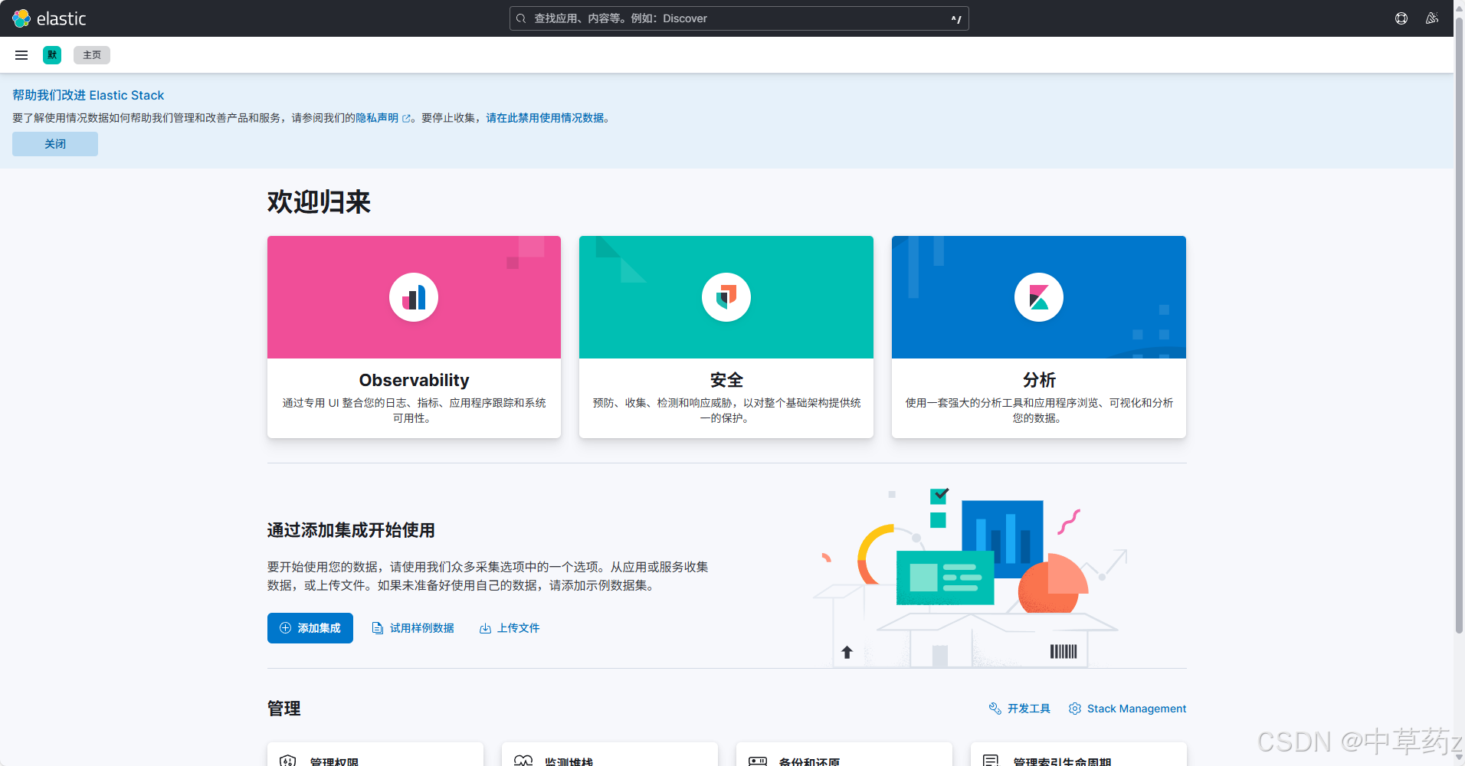The image size is (1465, 766).
Task: Open the 隐私声明 privacy link
Action: tap(377, 118)
